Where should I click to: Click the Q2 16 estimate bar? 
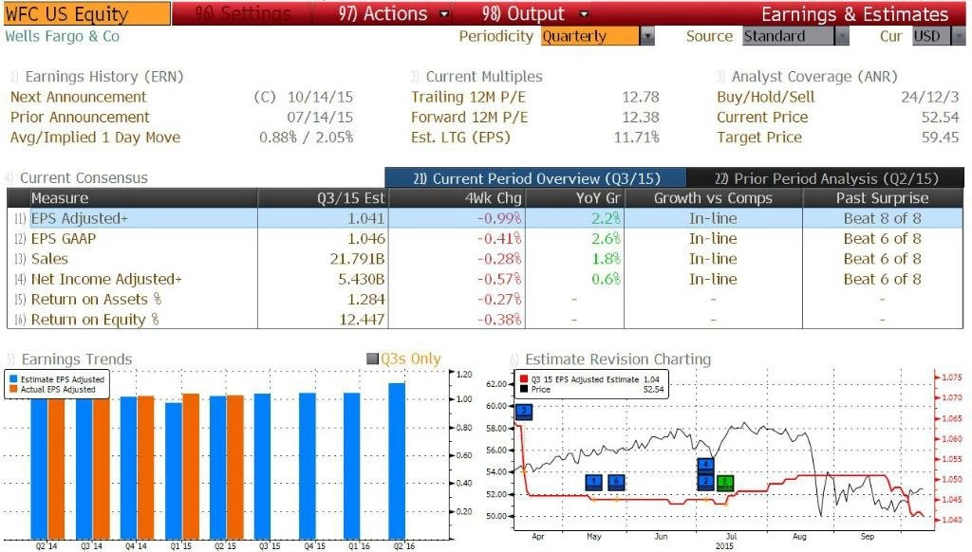397,461
